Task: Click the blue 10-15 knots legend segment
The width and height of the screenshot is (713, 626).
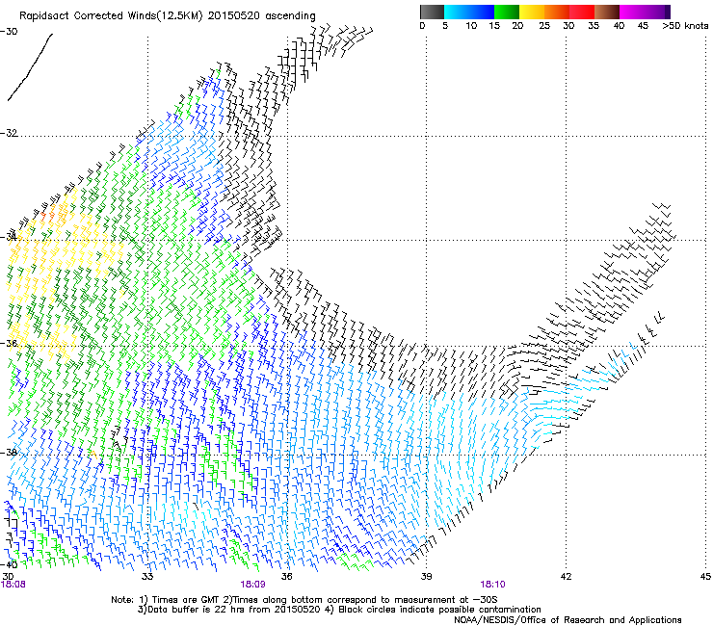Action: 482,12
